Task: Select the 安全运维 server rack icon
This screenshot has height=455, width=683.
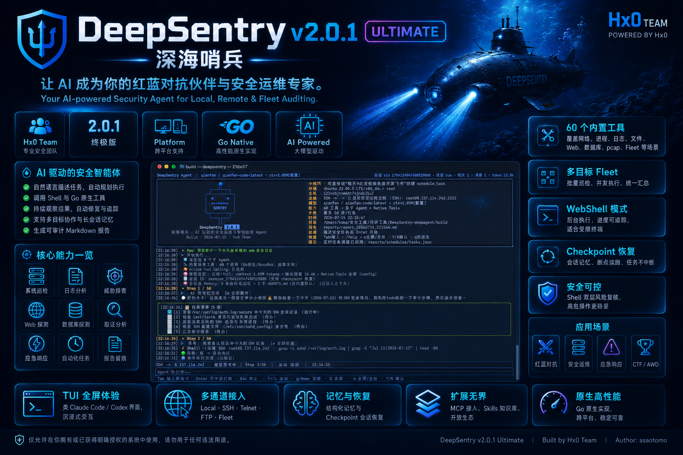Action: 579,347
